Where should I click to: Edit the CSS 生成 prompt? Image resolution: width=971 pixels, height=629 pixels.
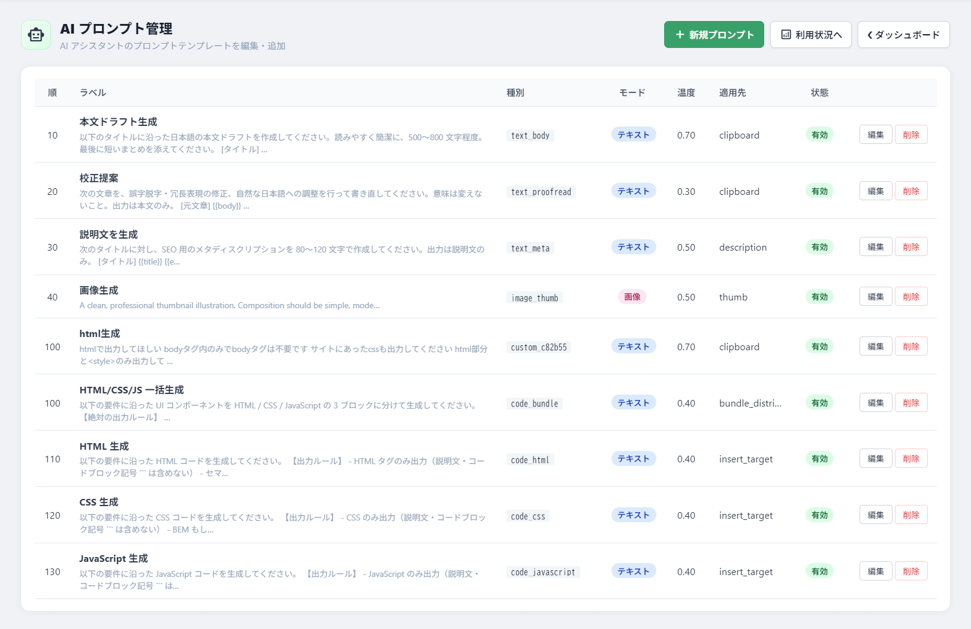[x=876, y=515]
